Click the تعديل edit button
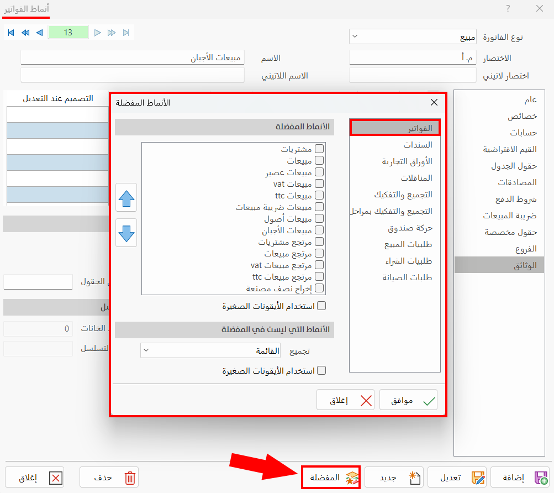 [457, 478]
